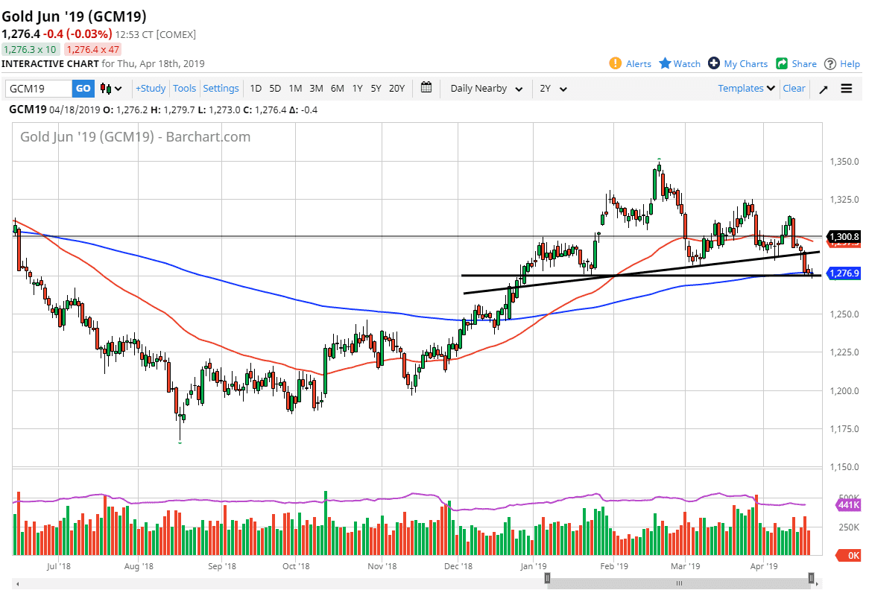
Task: Open the Daily Nearby frequency dropdown
Action: click(x=486, y=89)
